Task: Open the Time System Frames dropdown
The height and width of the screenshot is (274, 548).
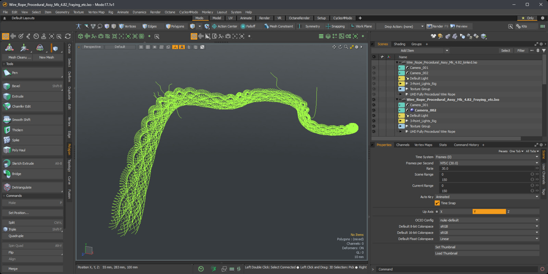Action: point(487,157)
